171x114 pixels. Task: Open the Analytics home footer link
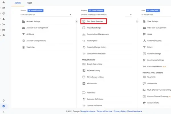88,111
